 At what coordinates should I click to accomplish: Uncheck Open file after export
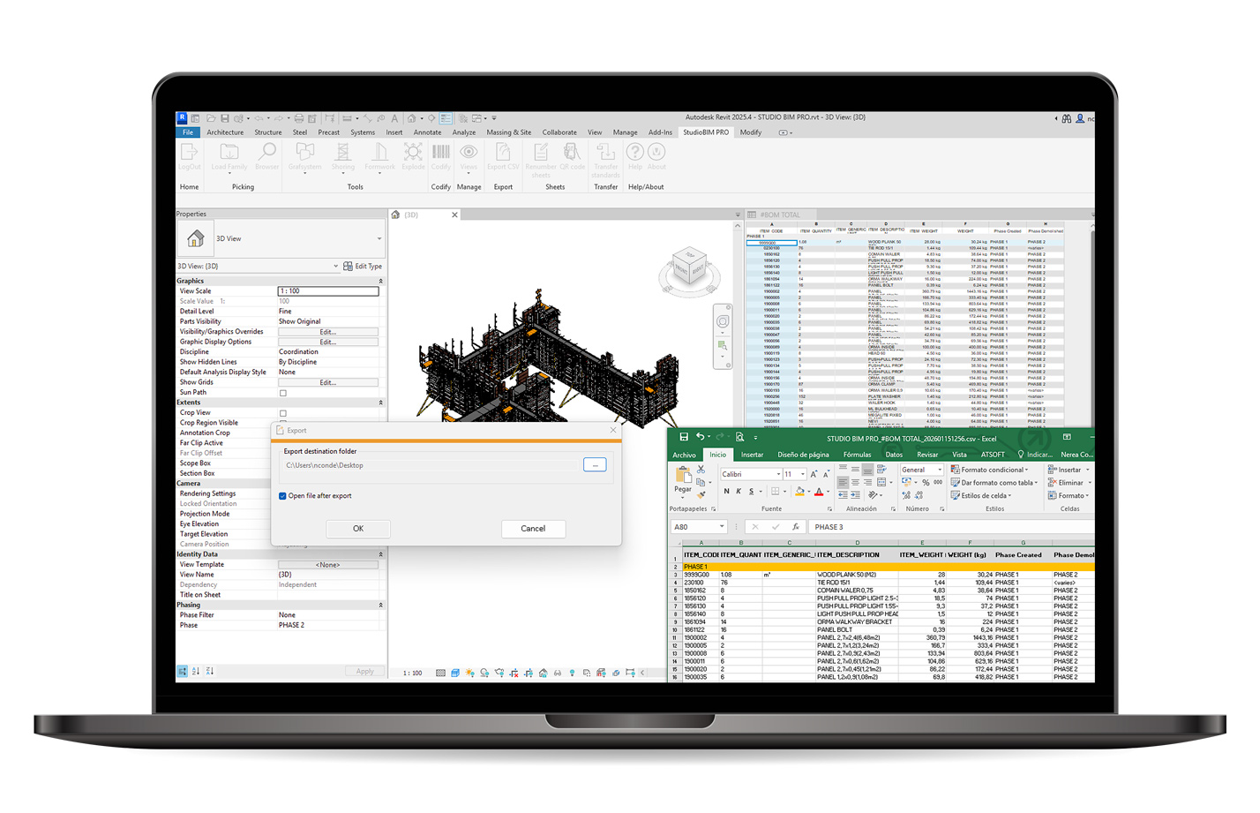point(283,496)
